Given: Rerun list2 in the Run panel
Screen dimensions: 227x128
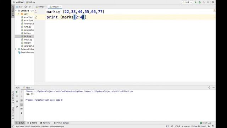Looking at the screenshot, I should 17,92.
